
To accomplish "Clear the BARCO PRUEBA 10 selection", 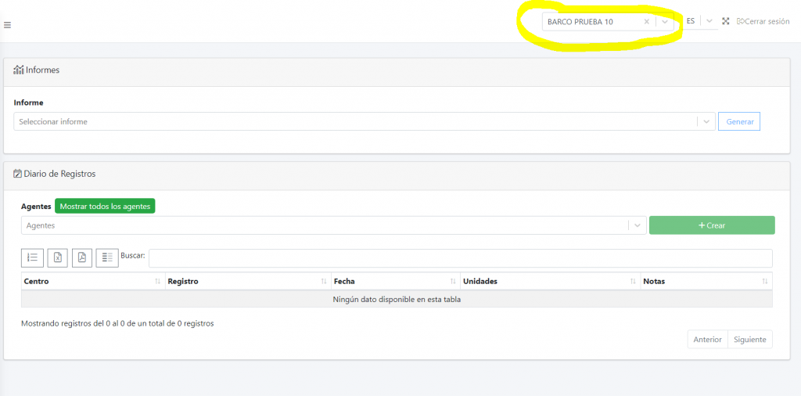I will click(x=646, y=22).
